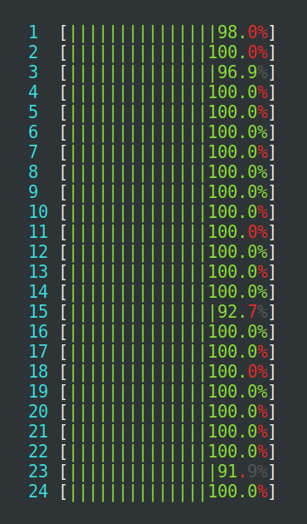307x524 pixels.
Task: Click the CPU core number 12 label
Action: click(38, 252)
